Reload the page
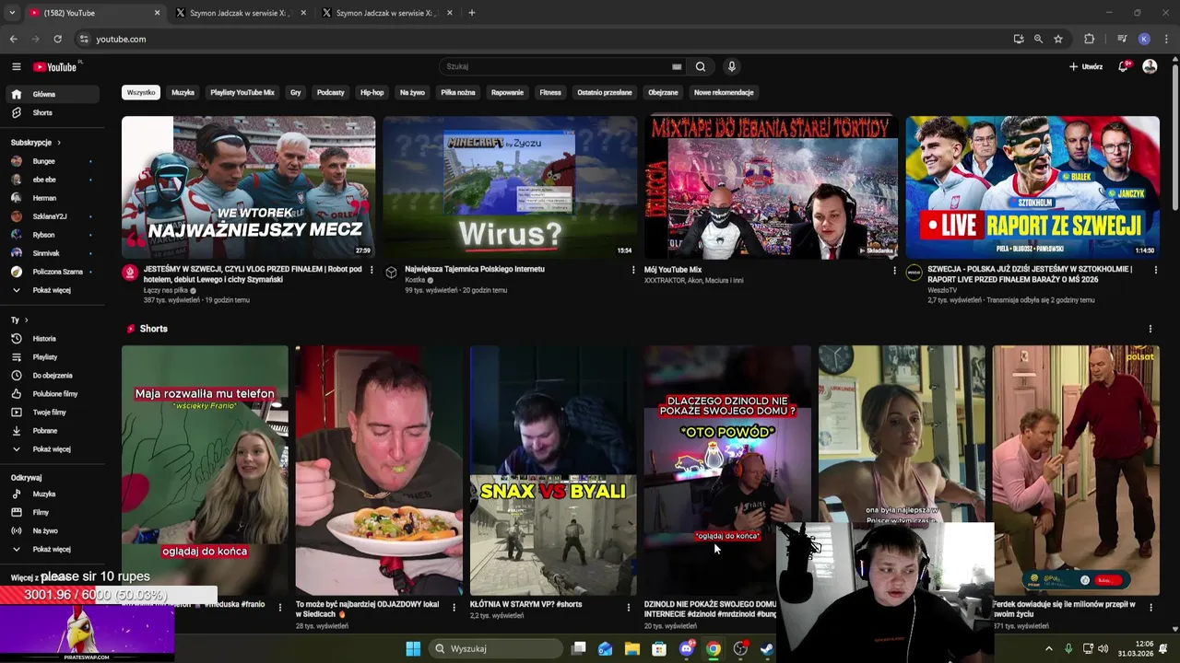This screenshot has height=663, width=1180. (57, 39)
